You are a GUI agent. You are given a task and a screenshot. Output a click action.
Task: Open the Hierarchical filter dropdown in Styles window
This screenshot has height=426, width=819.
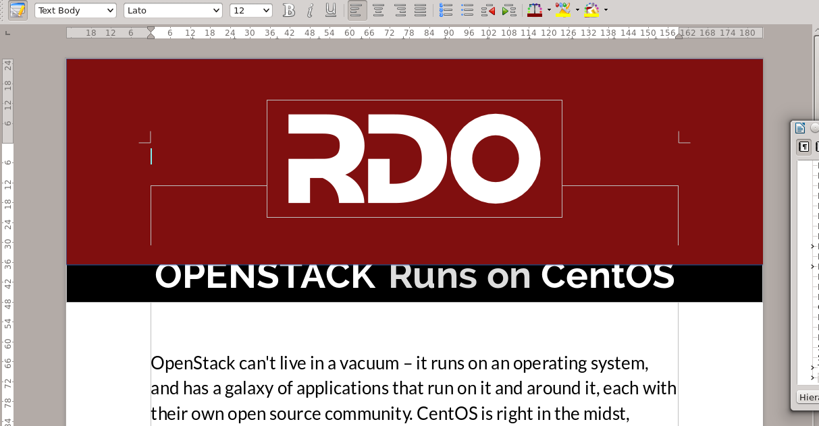click(x=808, y=397)
